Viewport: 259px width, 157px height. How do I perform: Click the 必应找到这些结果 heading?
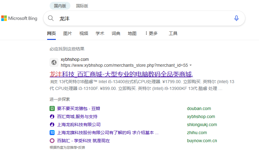[67, 49]
